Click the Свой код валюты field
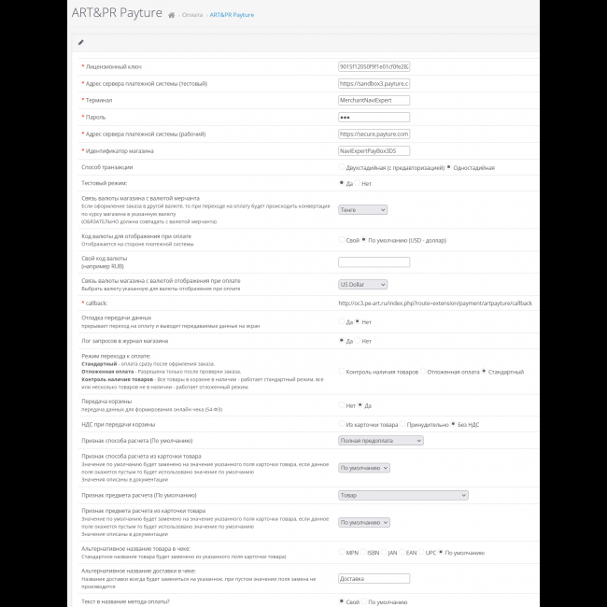607x607 pixels. (374, 262)
